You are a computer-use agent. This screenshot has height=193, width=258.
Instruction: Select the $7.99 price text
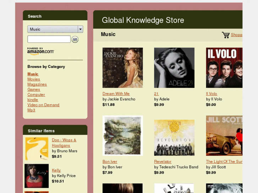click(x=108, y=172)
